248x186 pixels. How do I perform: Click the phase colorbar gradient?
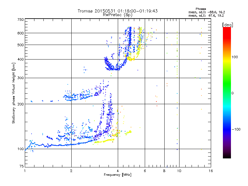coord(227,92)
